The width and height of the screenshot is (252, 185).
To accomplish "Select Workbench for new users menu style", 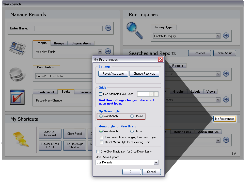I will tap(101, 131).
